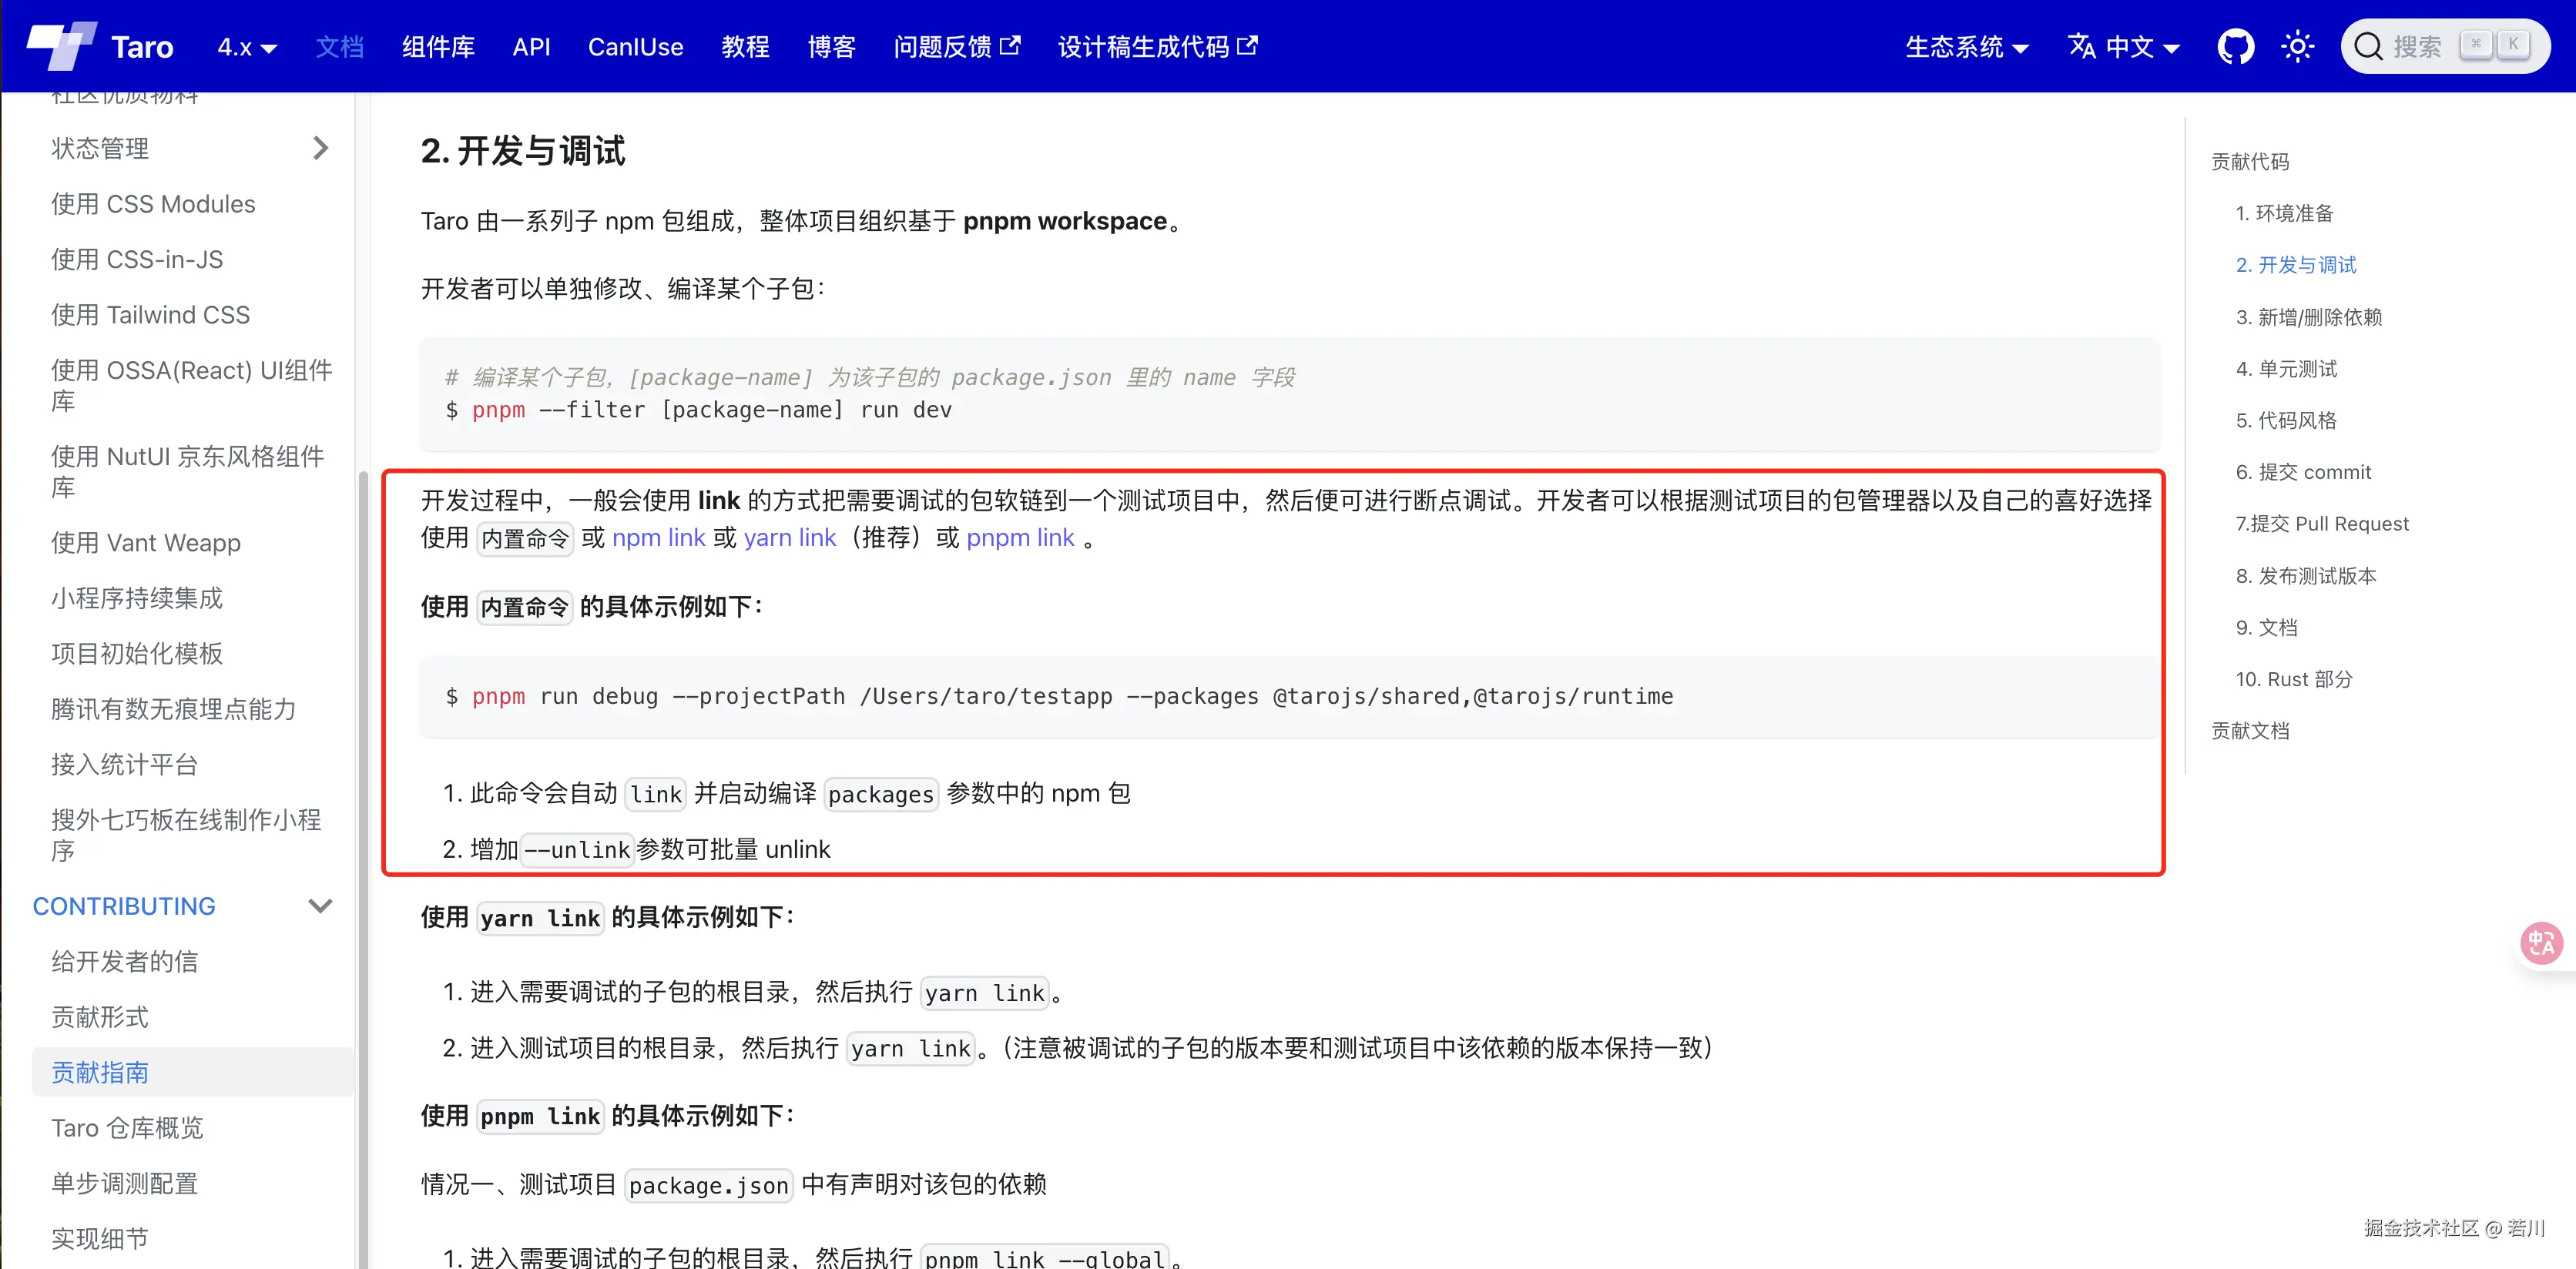Click external-link icon beside 设计稿生成代码
The width and height of the screenshot is (2576, 1269).
click(1247, 45)
